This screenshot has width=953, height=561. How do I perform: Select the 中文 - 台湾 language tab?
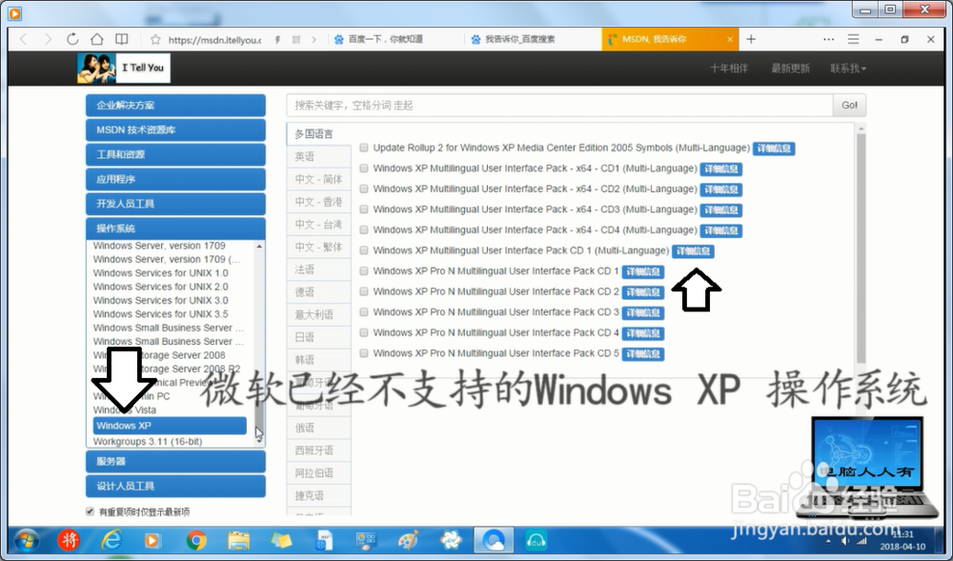(318, 225)
